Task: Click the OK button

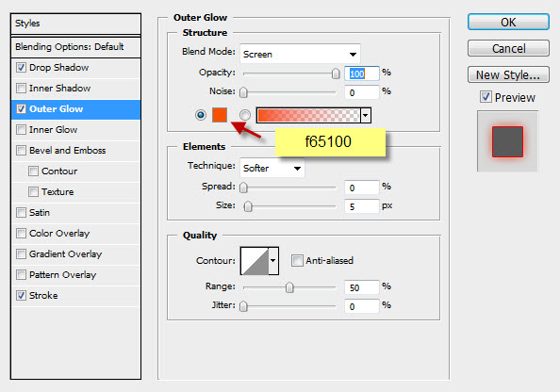Action: (x=508, y=22)
